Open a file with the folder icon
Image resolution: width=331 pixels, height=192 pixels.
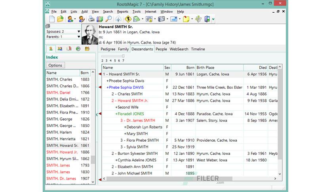click(60, 19)
